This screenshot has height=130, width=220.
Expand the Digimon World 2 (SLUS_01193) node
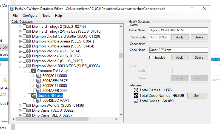[20, 61]
